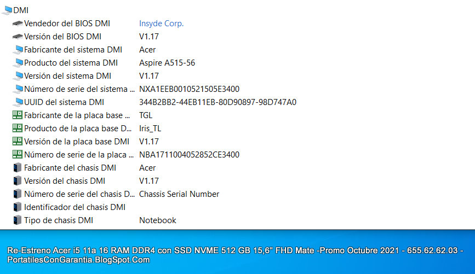Select the Fabricante del sistema DMI label

pyautogui.click(x=73, y=50)
